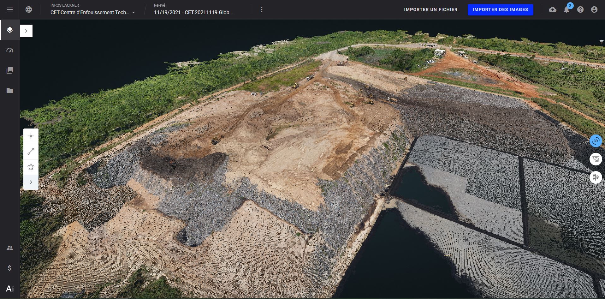Open the three-dot survey options menu
Viewport: 605px width, 299px height.
(261, 9)
